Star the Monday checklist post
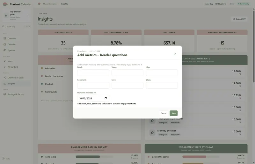This screenshot has height=164, width=255. (x=152, y=133)
